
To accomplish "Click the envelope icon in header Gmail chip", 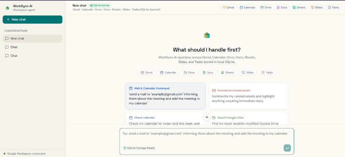I will 224,7.
